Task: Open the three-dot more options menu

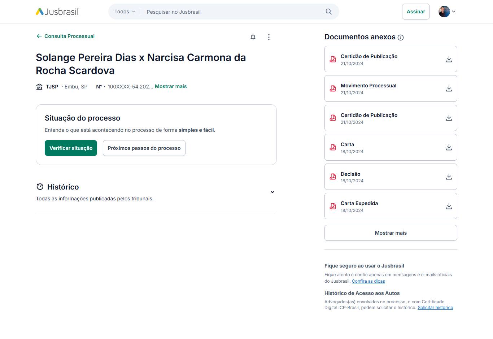Action: [269, 37]
